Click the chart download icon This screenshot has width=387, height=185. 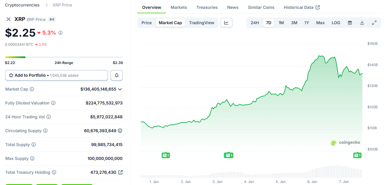tap(362, 22)
